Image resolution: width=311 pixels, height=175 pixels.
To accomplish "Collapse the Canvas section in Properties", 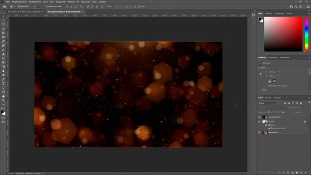I will pos(259,68).
